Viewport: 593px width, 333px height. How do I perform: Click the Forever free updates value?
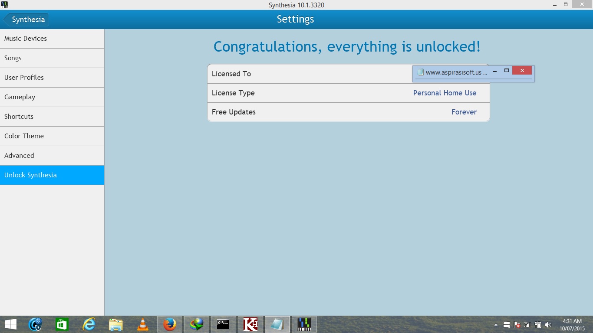464,112
